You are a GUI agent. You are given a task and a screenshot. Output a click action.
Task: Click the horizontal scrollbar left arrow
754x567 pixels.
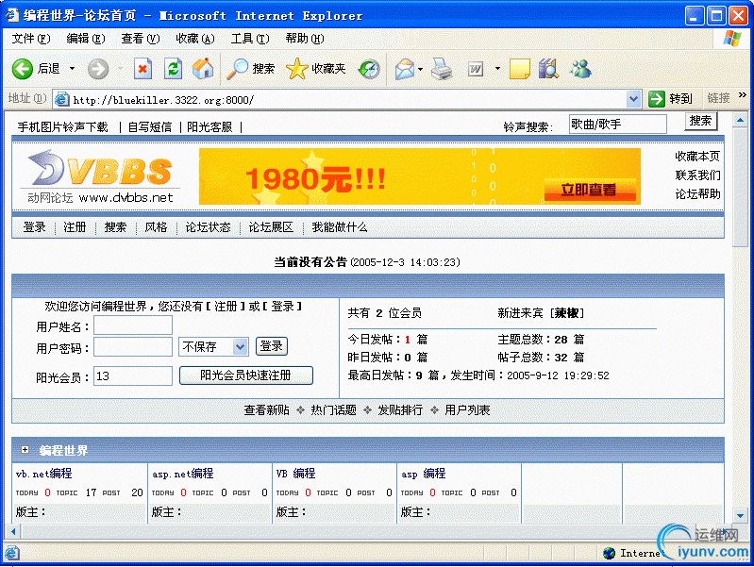coord(13,531)
